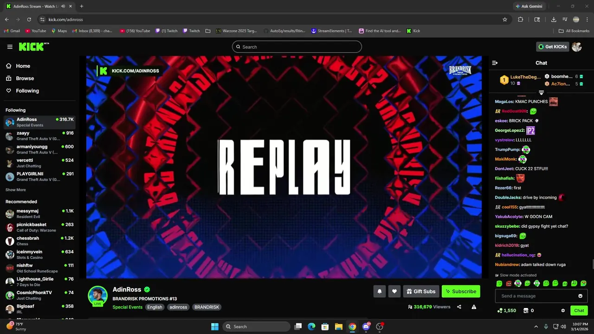Open vercetti channel in Following list

pos(39,163)
